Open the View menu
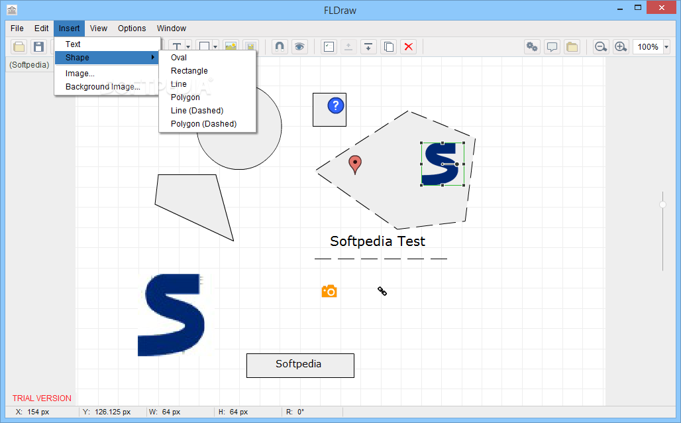Viewport: 681px width, 423px height. pyautogui.click(x=99, y=29)
